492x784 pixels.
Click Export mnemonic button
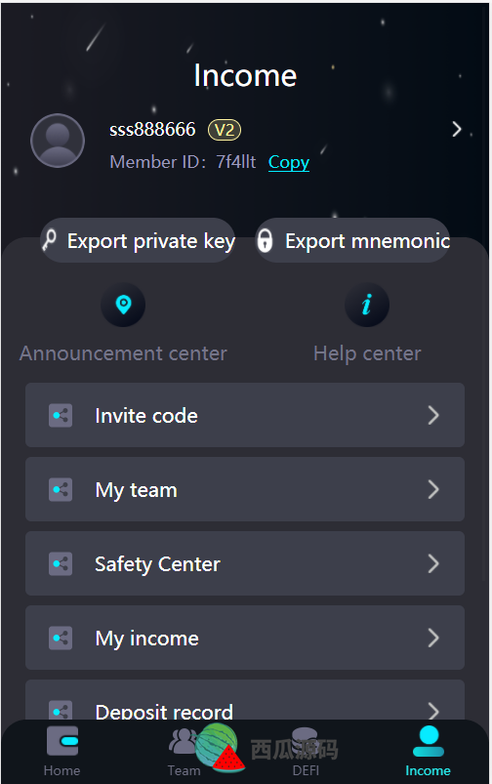tap(353, 240)
